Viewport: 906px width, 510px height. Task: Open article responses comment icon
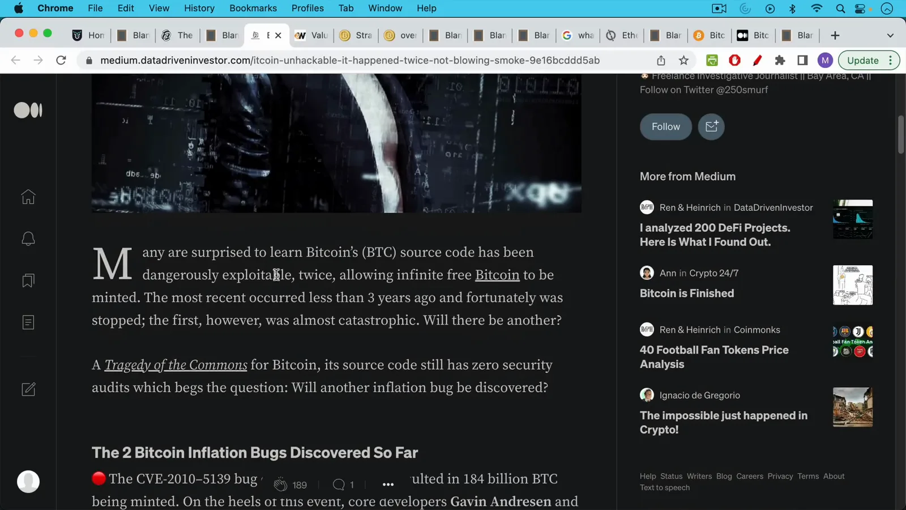coord(339,484)
